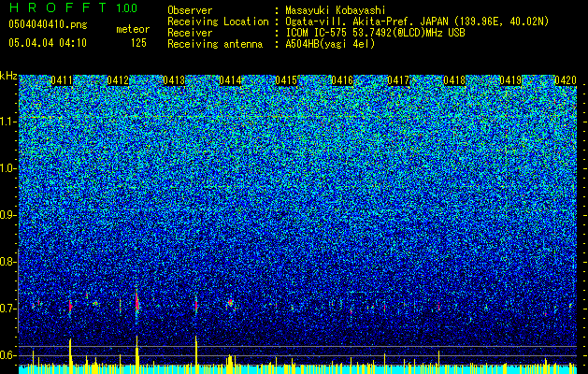Click the "Receiving Location" label
This screenshot has width=588, height=374.
click(218, 22)
